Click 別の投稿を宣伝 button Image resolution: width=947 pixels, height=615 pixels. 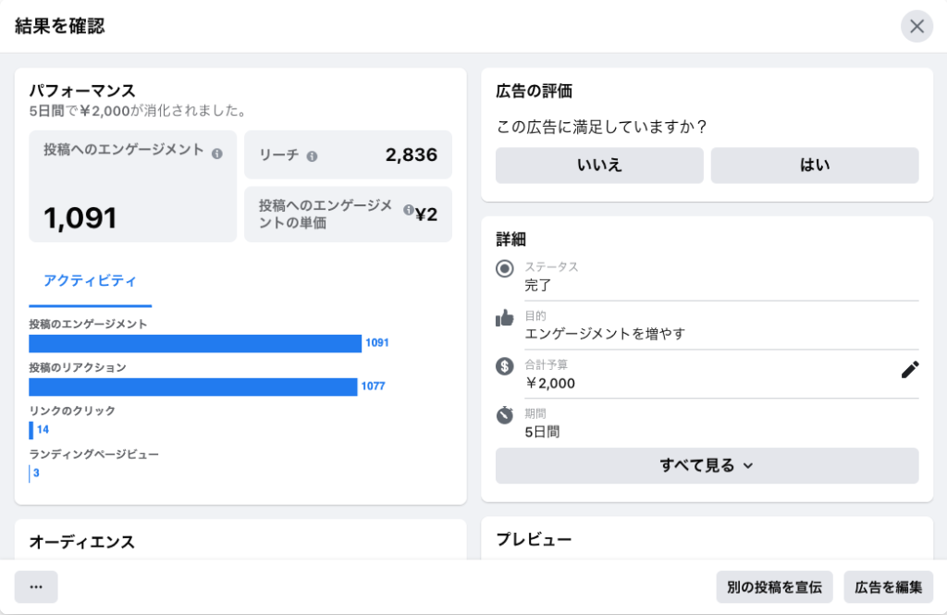pyautogui.click(x=773, y=587)
